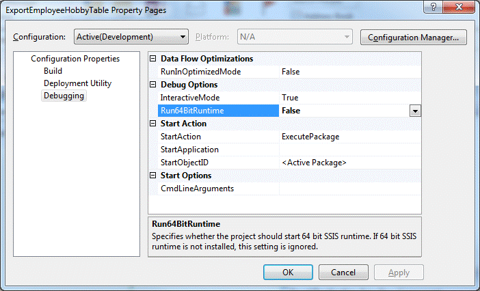The image size is (480, 291).
Task: Click the CmdLineArguments input field
Action: pos(349,189)
